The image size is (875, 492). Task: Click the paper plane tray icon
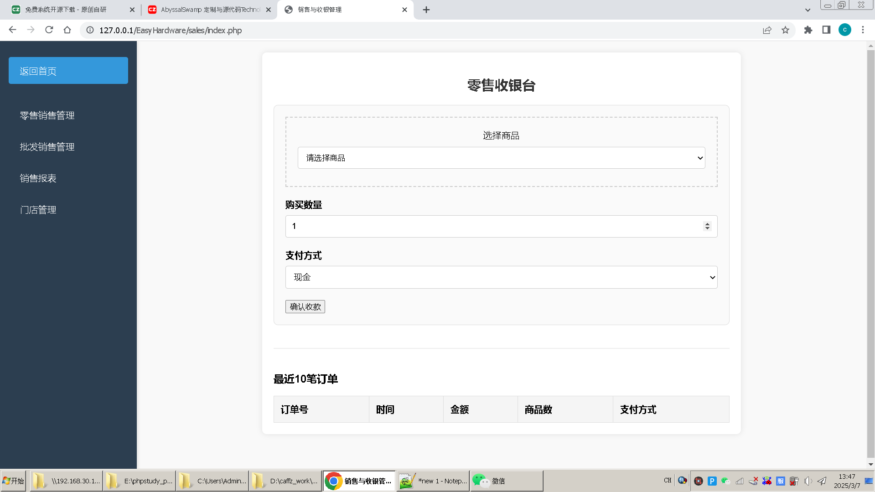(x=822, y=481)
